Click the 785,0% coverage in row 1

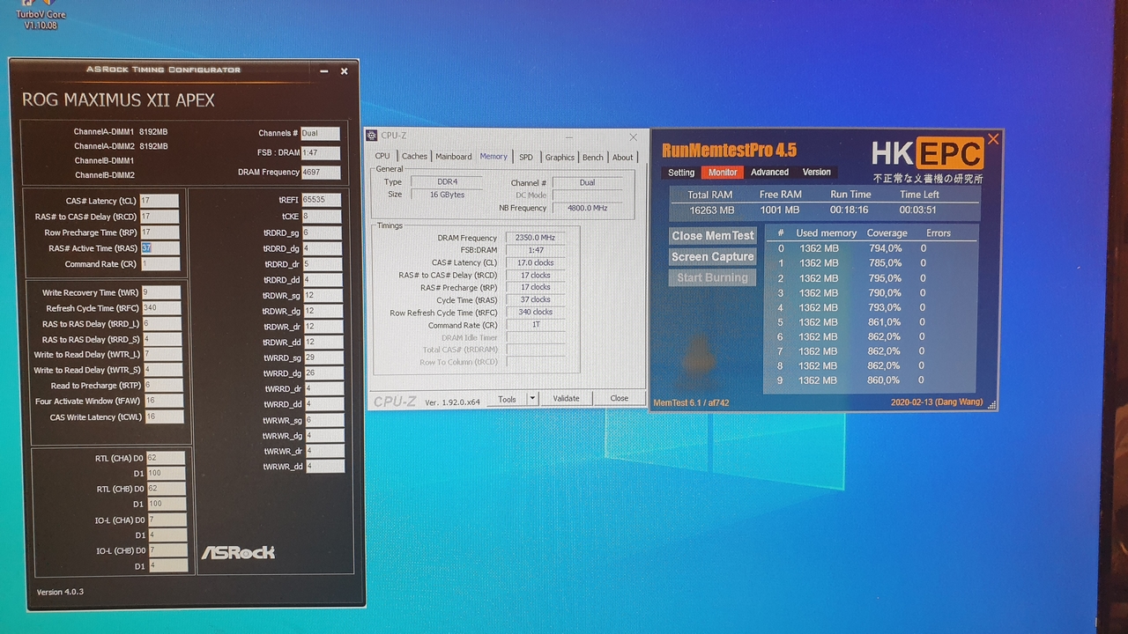click(885, 263)
